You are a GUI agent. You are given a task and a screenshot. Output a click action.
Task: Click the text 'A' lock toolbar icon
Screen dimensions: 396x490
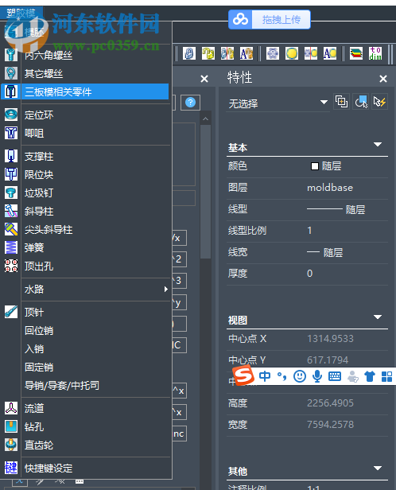(246, 53)
